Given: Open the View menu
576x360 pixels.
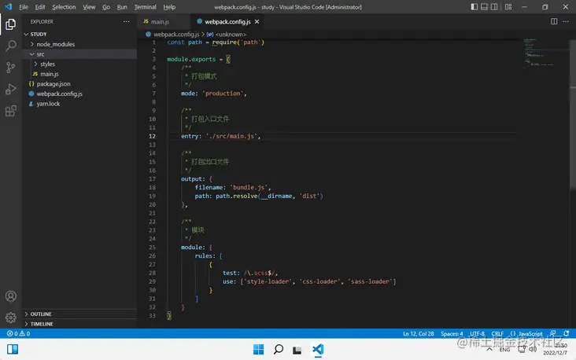Looking at the screenshot, I should pyautogui.click(x=89, y=7).
